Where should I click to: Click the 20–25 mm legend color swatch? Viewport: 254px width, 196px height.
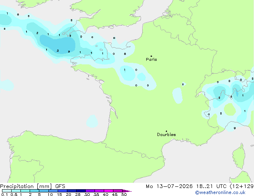72,191
